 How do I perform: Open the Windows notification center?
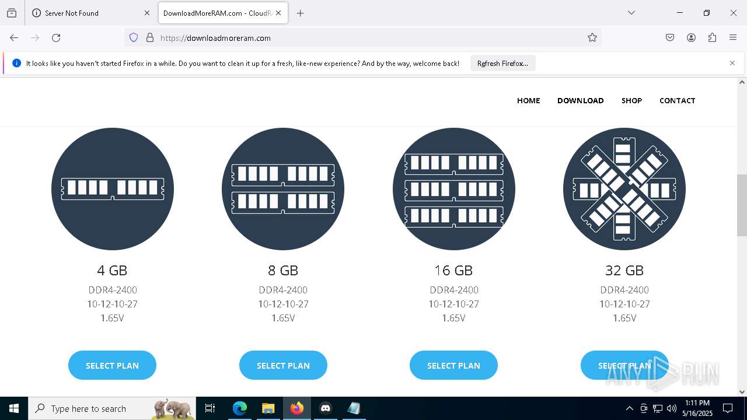(x=728, y=408)
